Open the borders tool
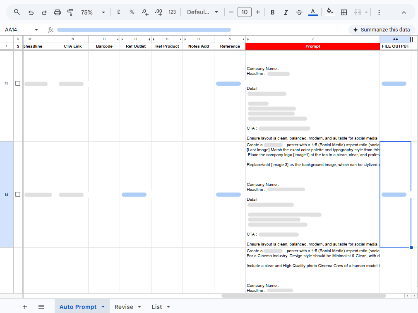Viewport: 418px width, 313px height. pos(344,12)
